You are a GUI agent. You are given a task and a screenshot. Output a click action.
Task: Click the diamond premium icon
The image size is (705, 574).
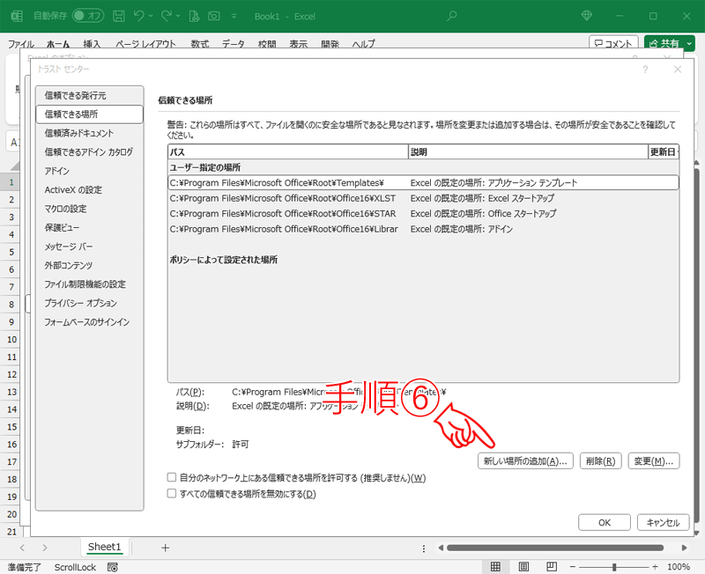click(586, 16)
